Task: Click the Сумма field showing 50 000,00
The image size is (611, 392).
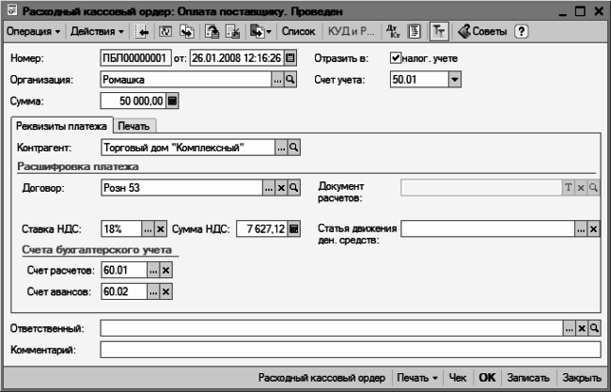Action: coord(133,101)
